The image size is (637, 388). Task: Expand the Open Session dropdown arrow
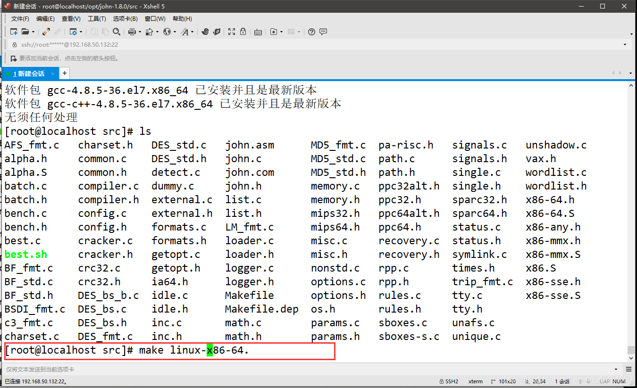[x=33, y=32]
